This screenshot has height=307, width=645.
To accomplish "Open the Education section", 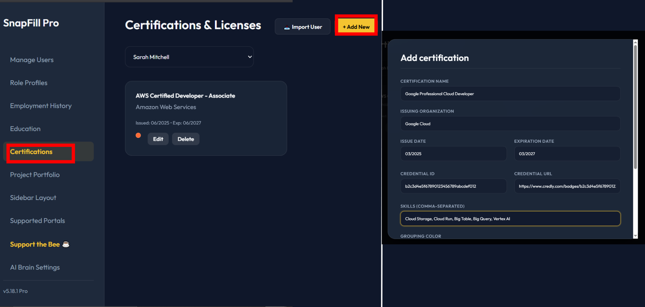I will (x=25, y=129).
